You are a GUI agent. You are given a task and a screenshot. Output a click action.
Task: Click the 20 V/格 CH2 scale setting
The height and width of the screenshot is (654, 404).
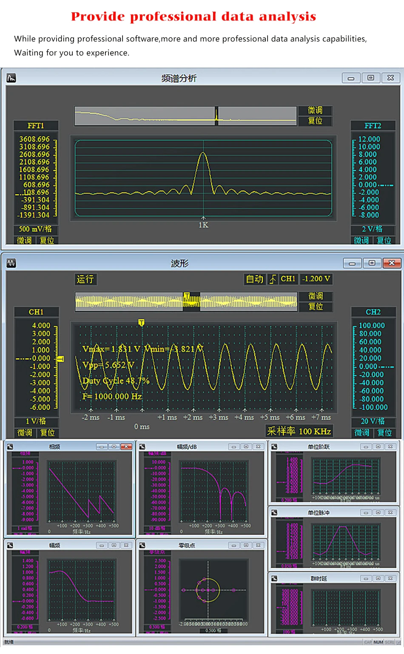(373, 421)
